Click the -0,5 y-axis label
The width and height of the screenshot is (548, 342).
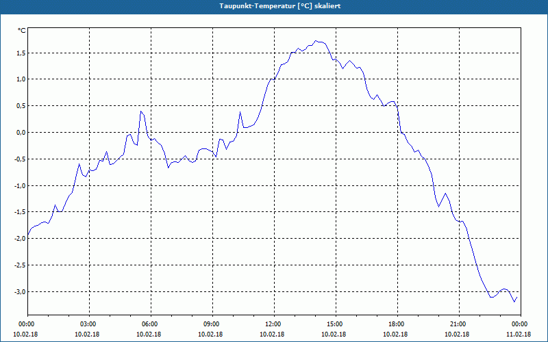coord(20,159)
